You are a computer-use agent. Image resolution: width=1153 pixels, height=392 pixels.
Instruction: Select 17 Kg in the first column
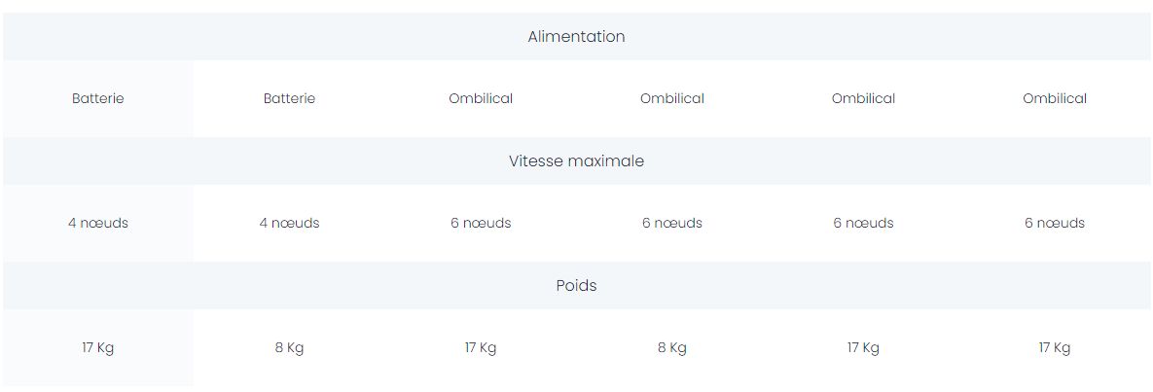click(98, 348)
